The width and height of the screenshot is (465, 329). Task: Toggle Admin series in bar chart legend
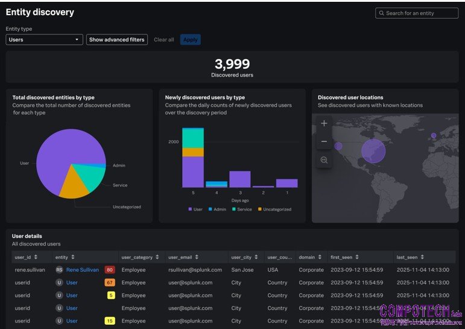tap(216, 209)
